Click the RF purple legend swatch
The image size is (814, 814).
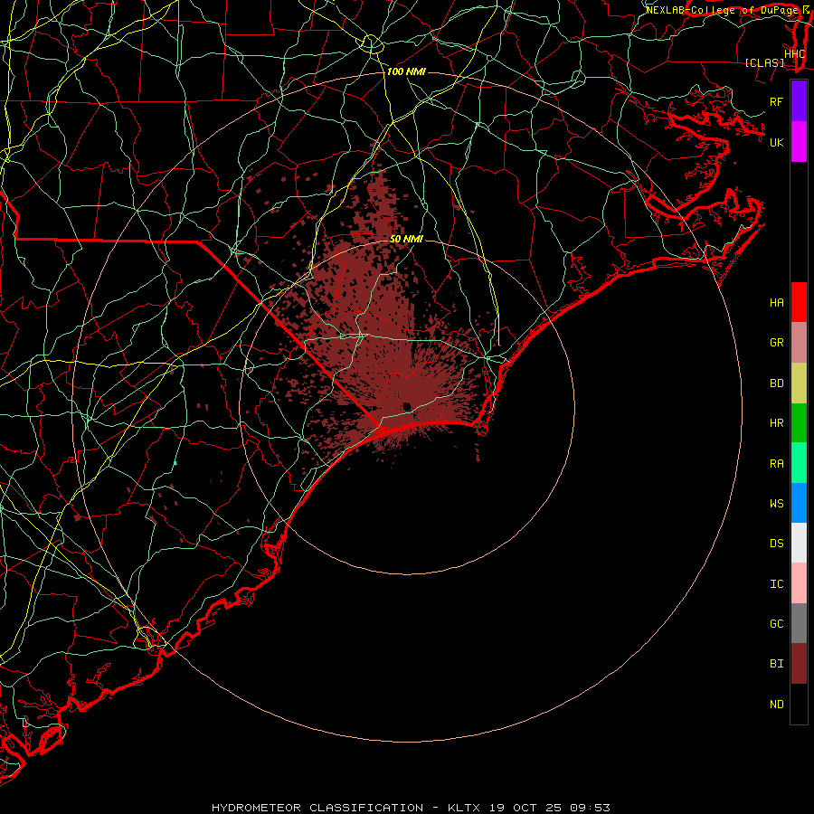click(799, 101)
